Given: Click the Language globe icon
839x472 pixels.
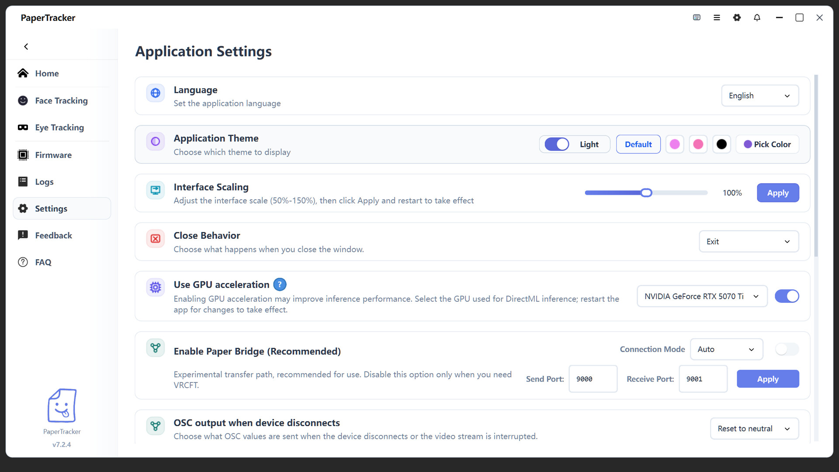Looking at the screenshot, I should pyautogui.click(x=155, y=93).
